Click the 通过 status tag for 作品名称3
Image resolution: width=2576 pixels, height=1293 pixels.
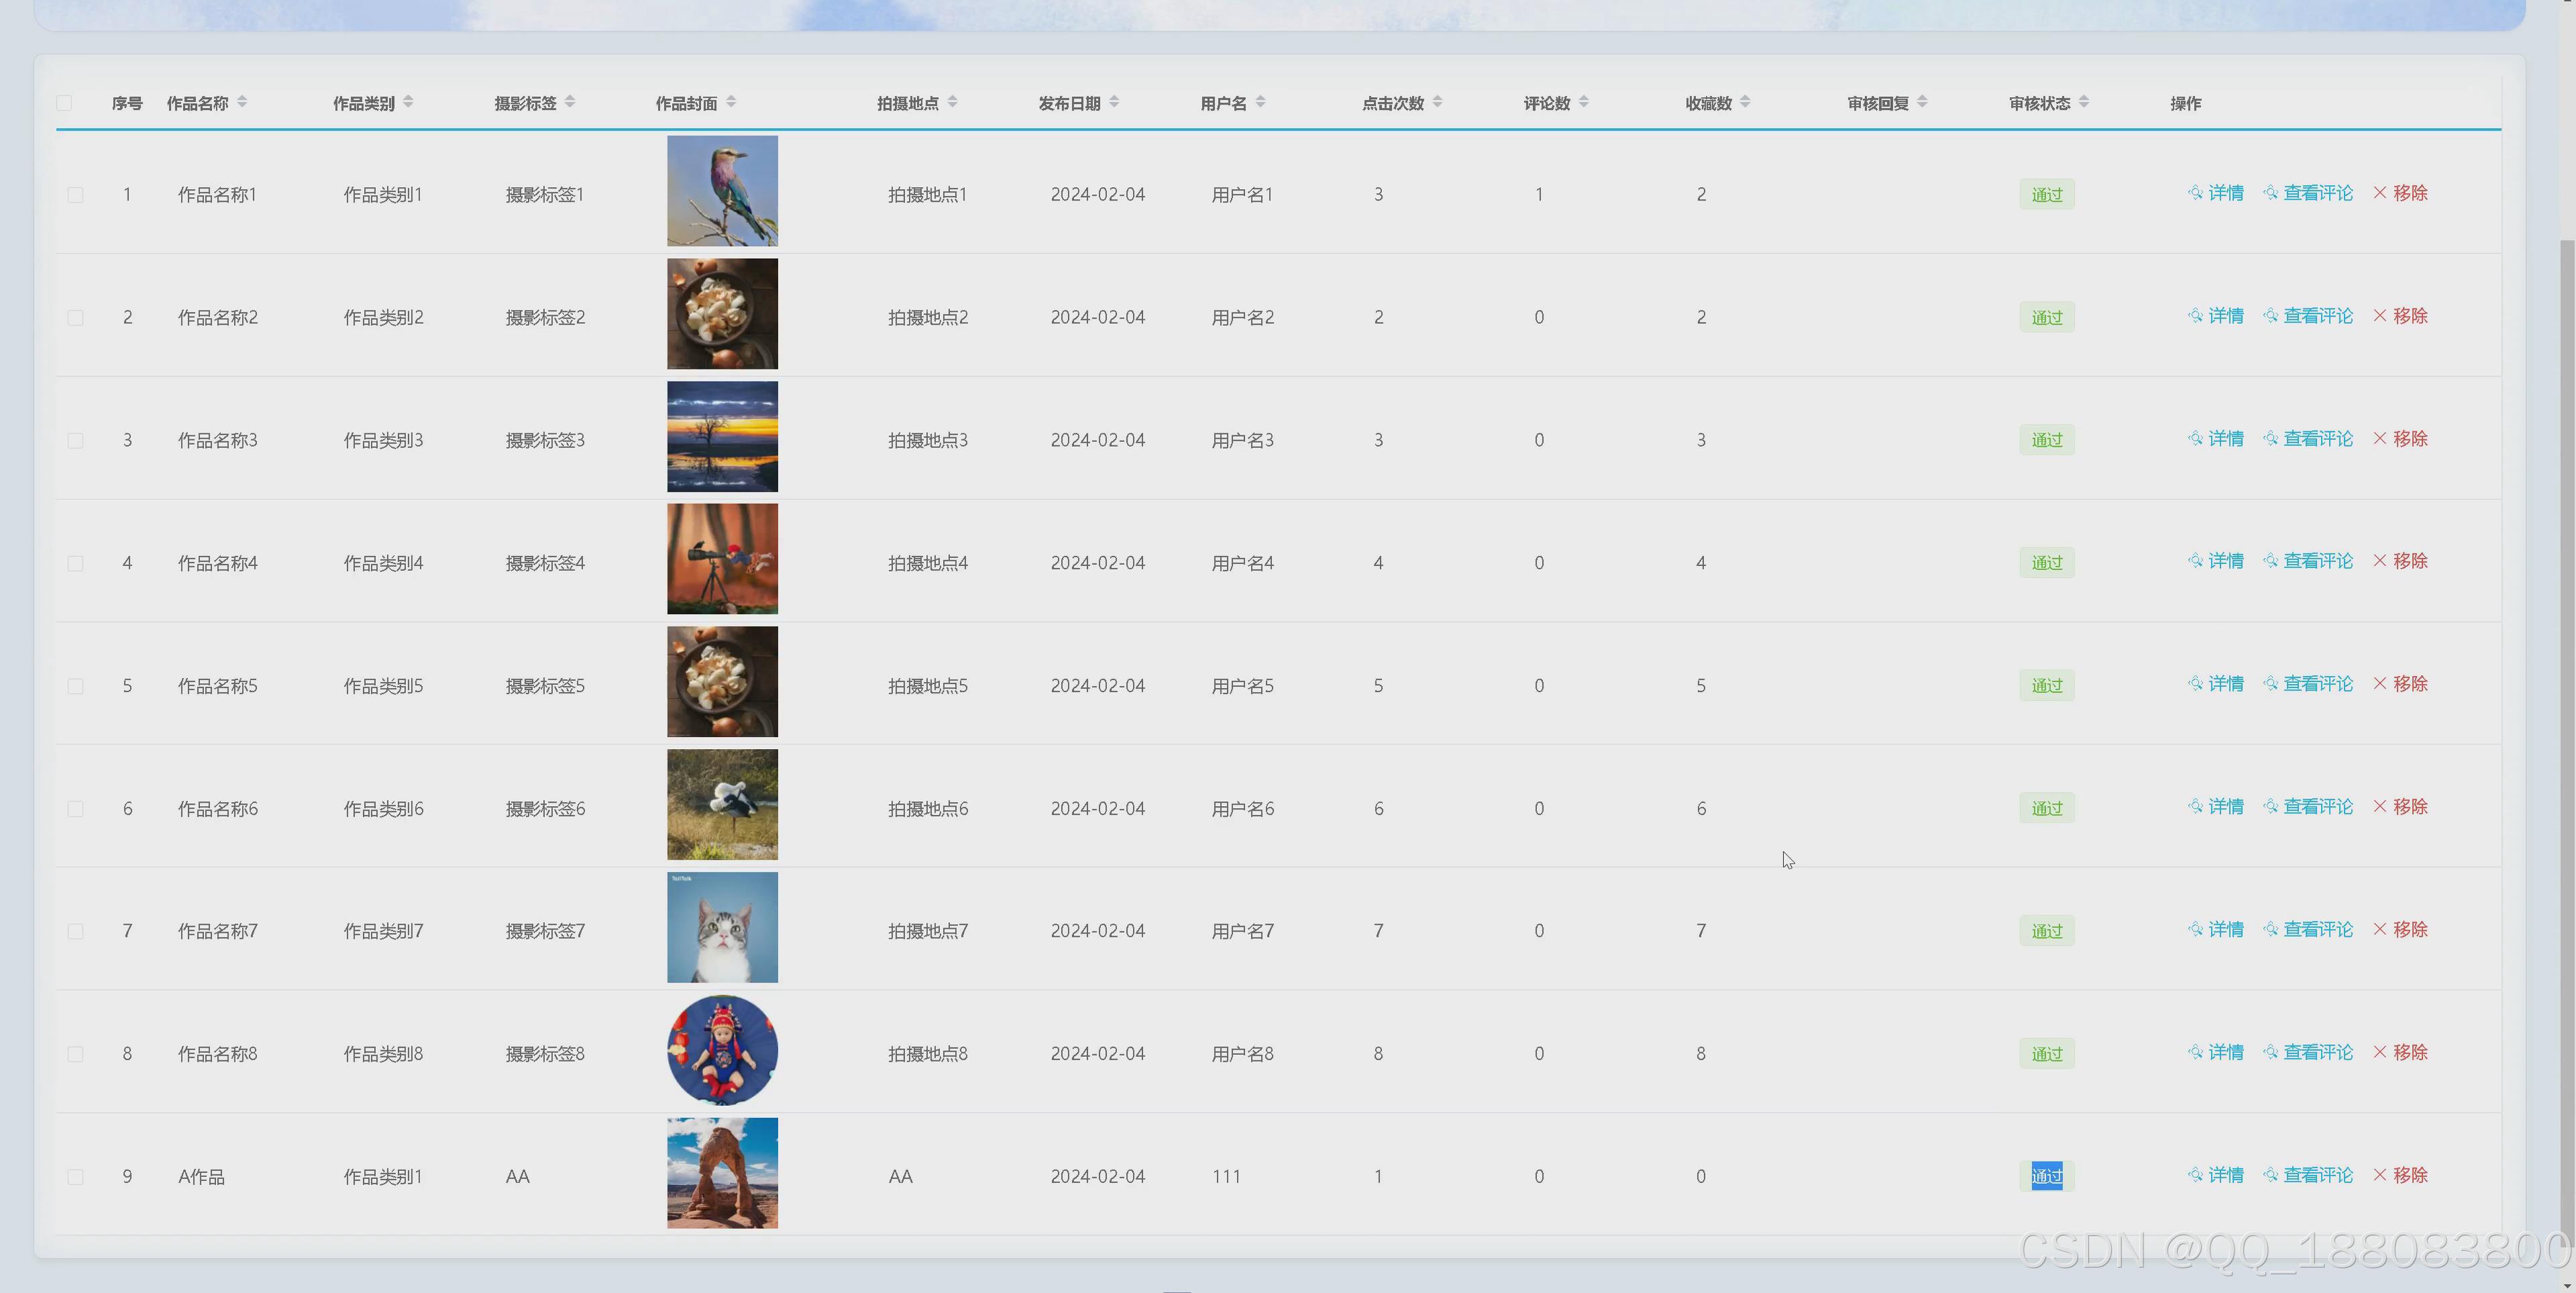2046,440
